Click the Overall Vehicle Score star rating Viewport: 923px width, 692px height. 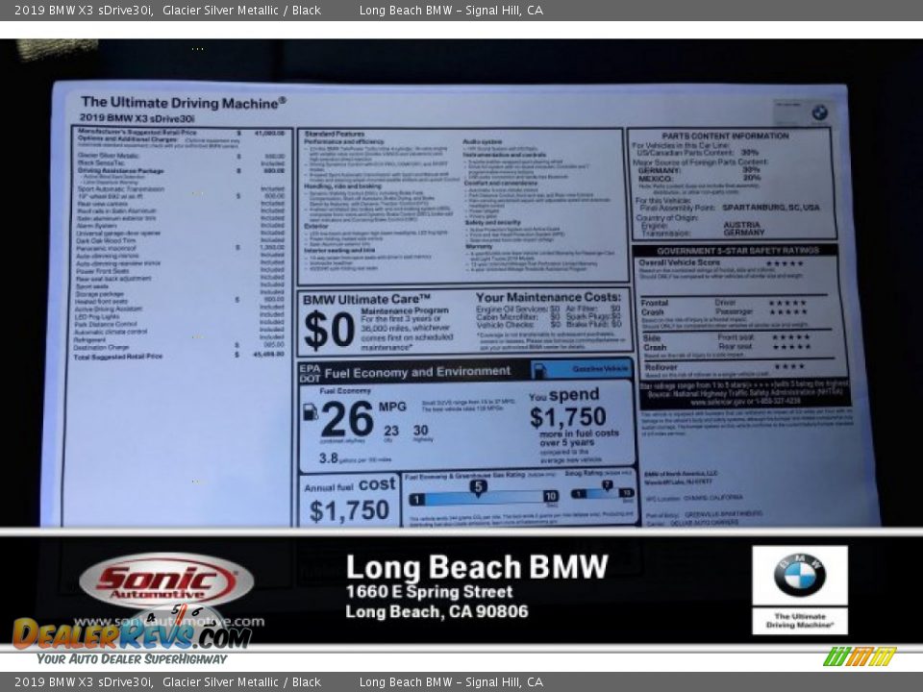[x=785, y=263]
